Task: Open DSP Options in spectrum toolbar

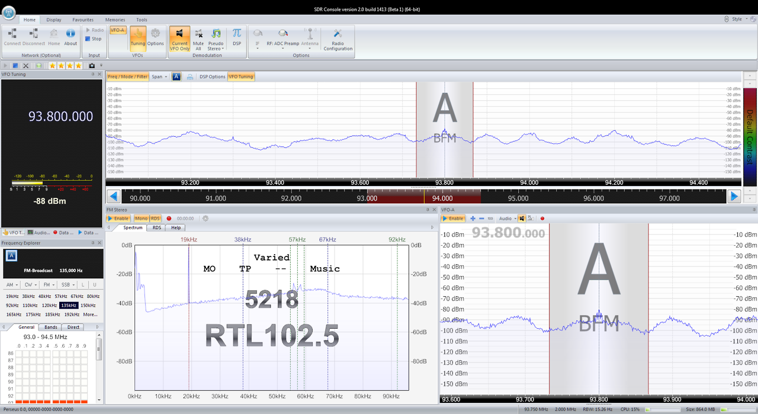Action: [x=212, y=76]
